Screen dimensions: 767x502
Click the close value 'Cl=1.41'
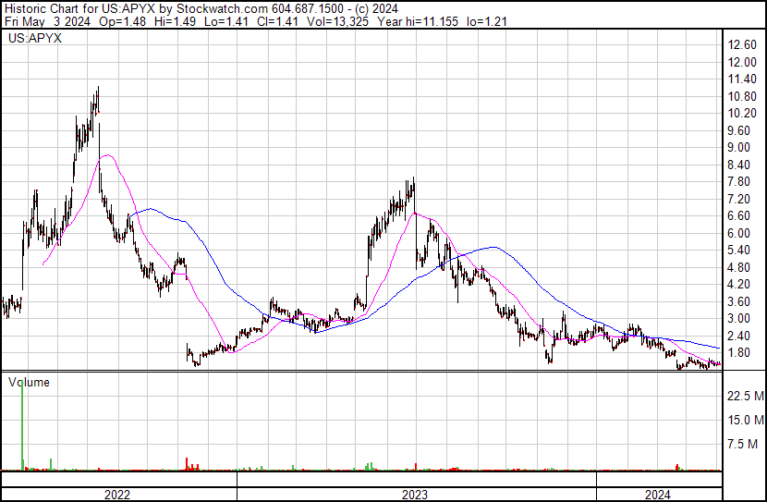click(x=277, y=21)
